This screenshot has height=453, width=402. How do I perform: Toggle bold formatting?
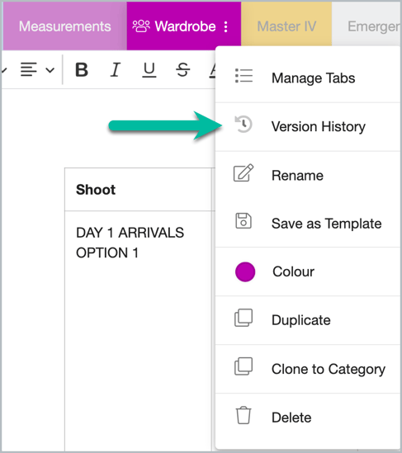(x=82, y=69)
